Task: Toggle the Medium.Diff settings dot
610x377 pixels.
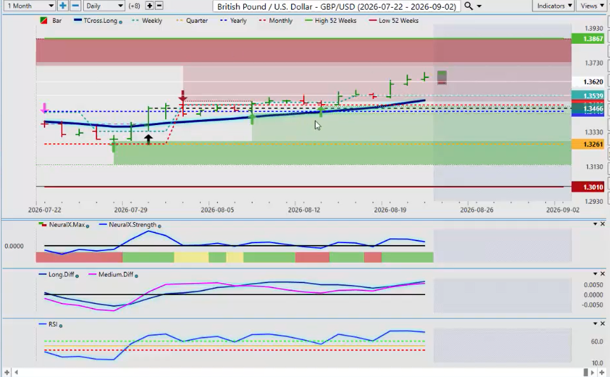Action: click(x=136, y=275)
